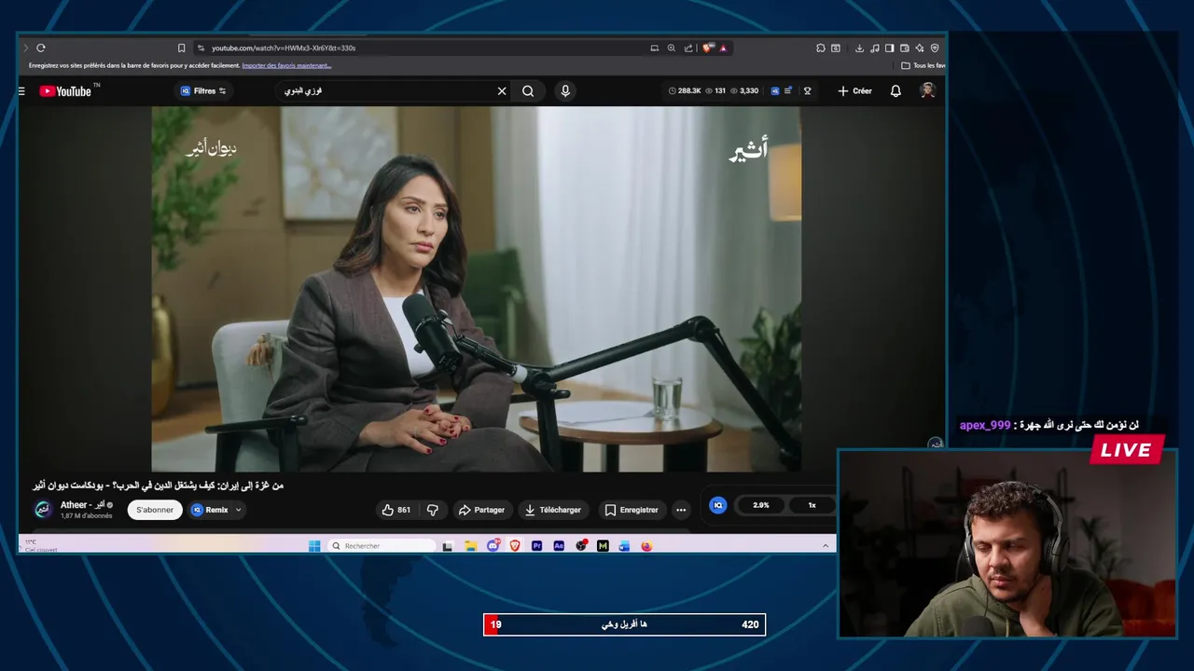Click the Brave VPN shield icon in the toolbar
The height and width of the screenshot is (671, 1194).
[935, 48]
